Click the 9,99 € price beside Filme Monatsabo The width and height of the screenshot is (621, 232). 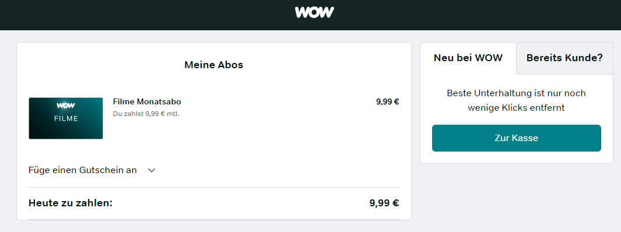point(387,102)
